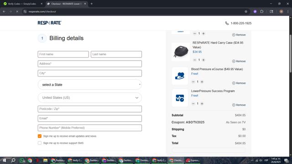Click the Blood Pressure eCourse thumbnail icon

180,76
